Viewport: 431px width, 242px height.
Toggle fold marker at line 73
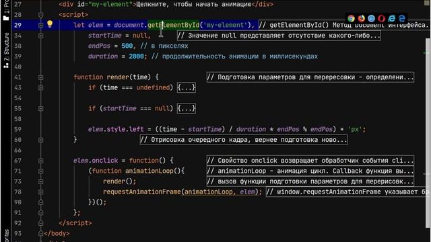(x=40, y=182)
